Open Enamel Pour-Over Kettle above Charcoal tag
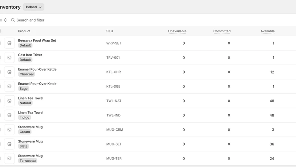Screen dimensions: 296x167 click(37, 69)
